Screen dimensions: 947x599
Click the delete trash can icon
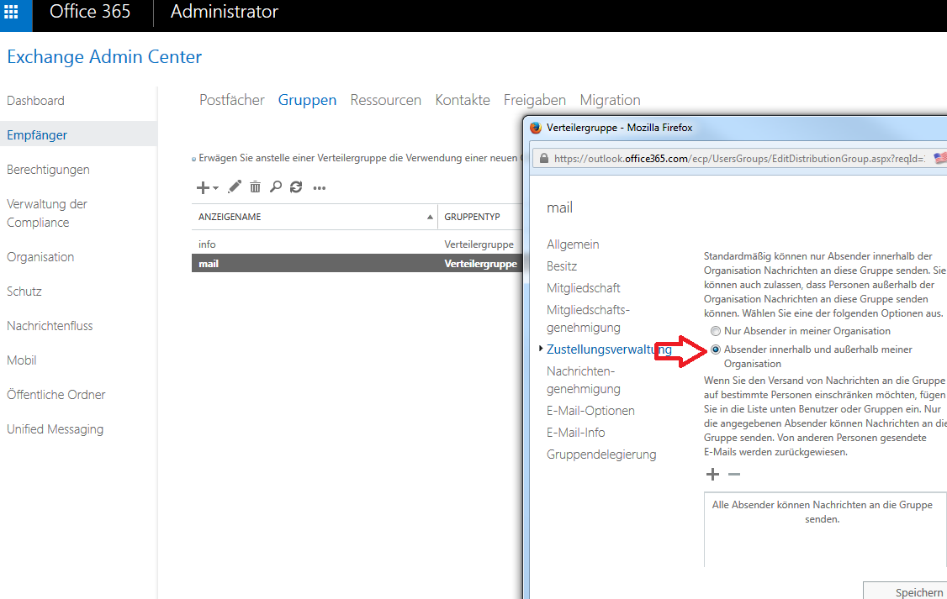(x=256, y=187)
